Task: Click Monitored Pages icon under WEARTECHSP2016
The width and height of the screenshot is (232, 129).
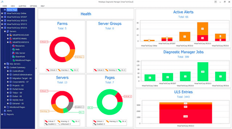Action: click(13, 60)
